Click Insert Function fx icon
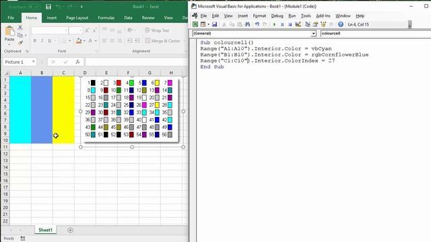The width and height of the screenshot is (431, 242). [x=78, y=62]
